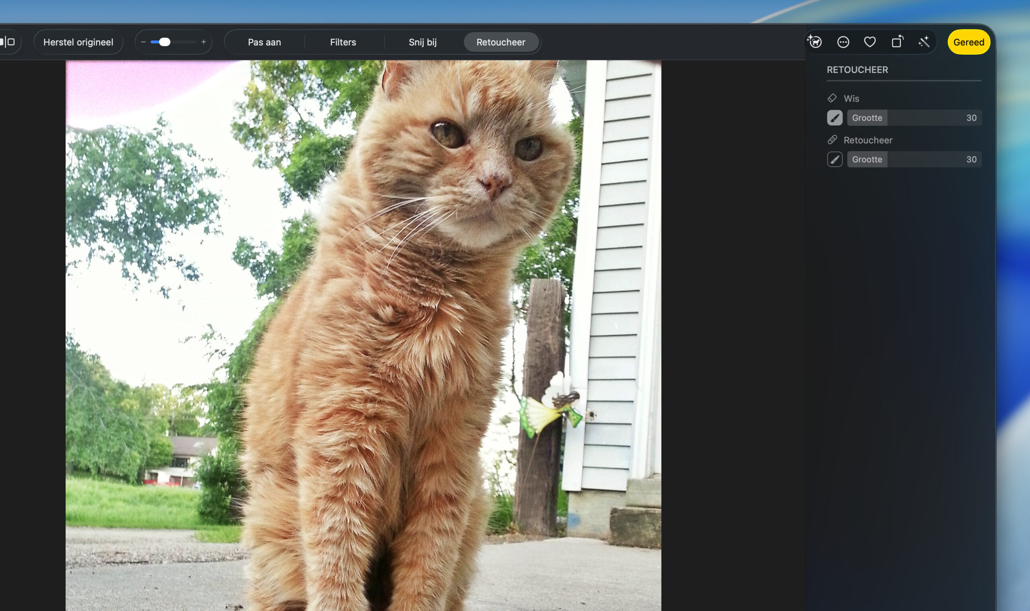Rotate the photo using rotate icon
This screenshot has height=611, width=1030.
897,42
